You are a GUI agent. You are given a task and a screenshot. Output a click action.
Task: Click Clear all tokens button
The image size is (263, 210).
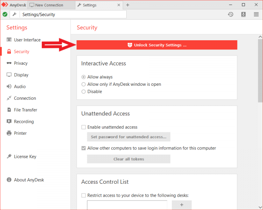129,159
